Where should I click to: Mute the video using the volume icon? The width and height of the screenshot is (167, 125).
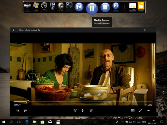18,110
